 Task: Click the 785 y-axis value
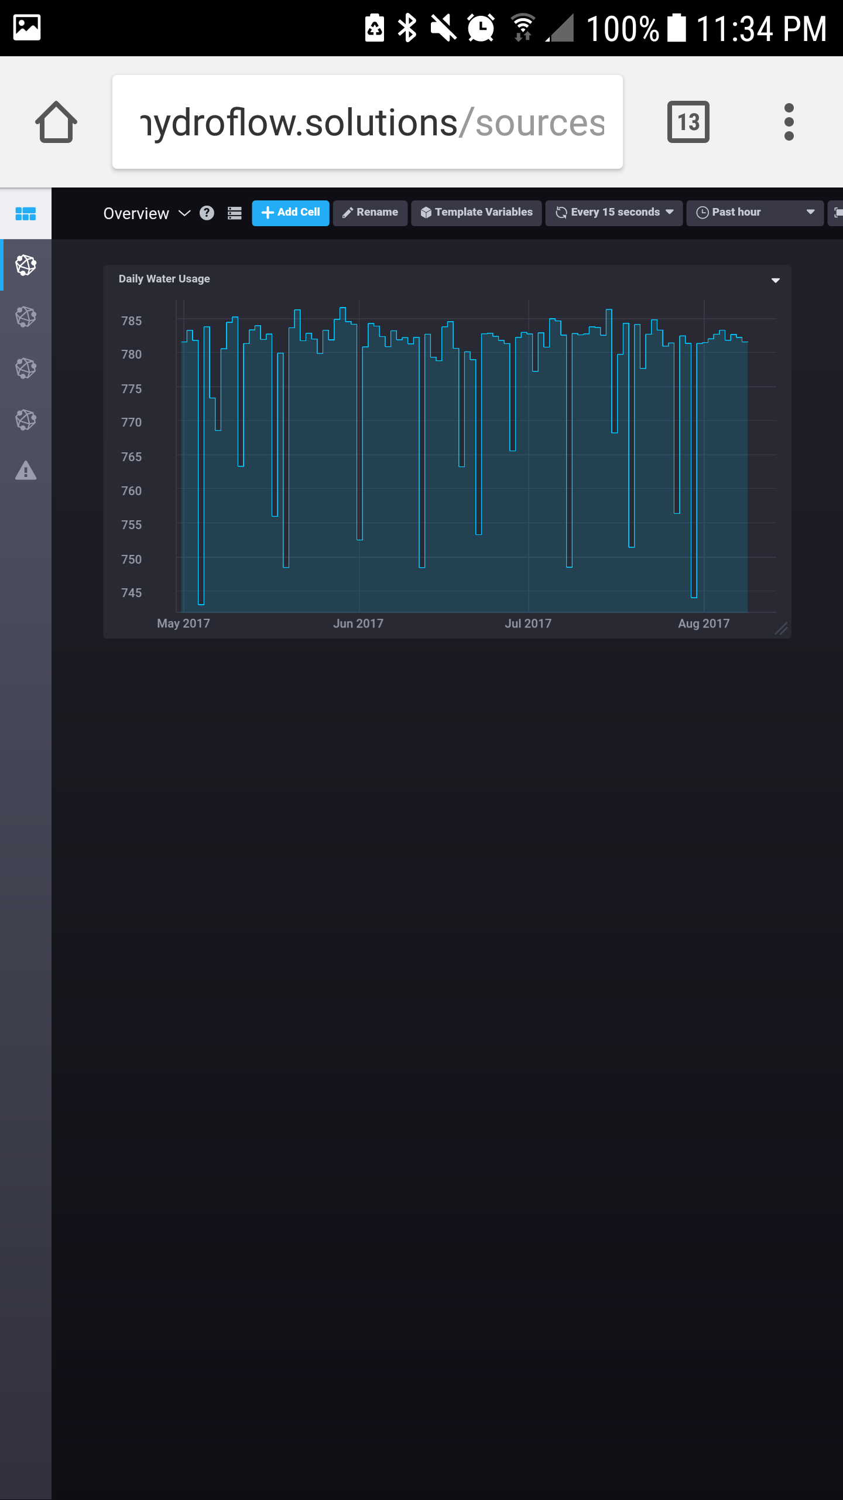click(x=131, y=321)
